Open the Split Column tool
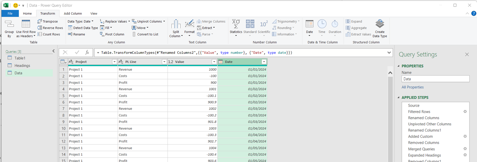The image size is (477, 162). click(x=176, y=24)
